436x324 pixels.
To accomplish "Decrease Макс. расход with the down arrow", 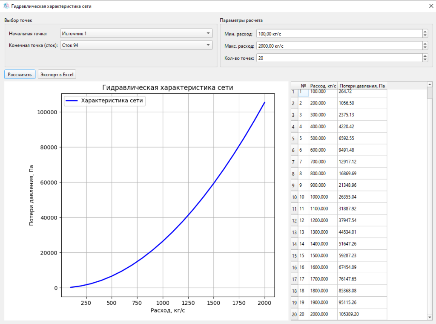I will (x=425, y=48).
